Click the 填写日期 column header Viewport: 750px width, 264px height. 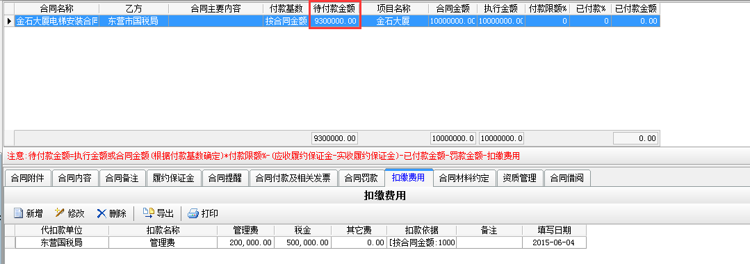coord(554,231)
